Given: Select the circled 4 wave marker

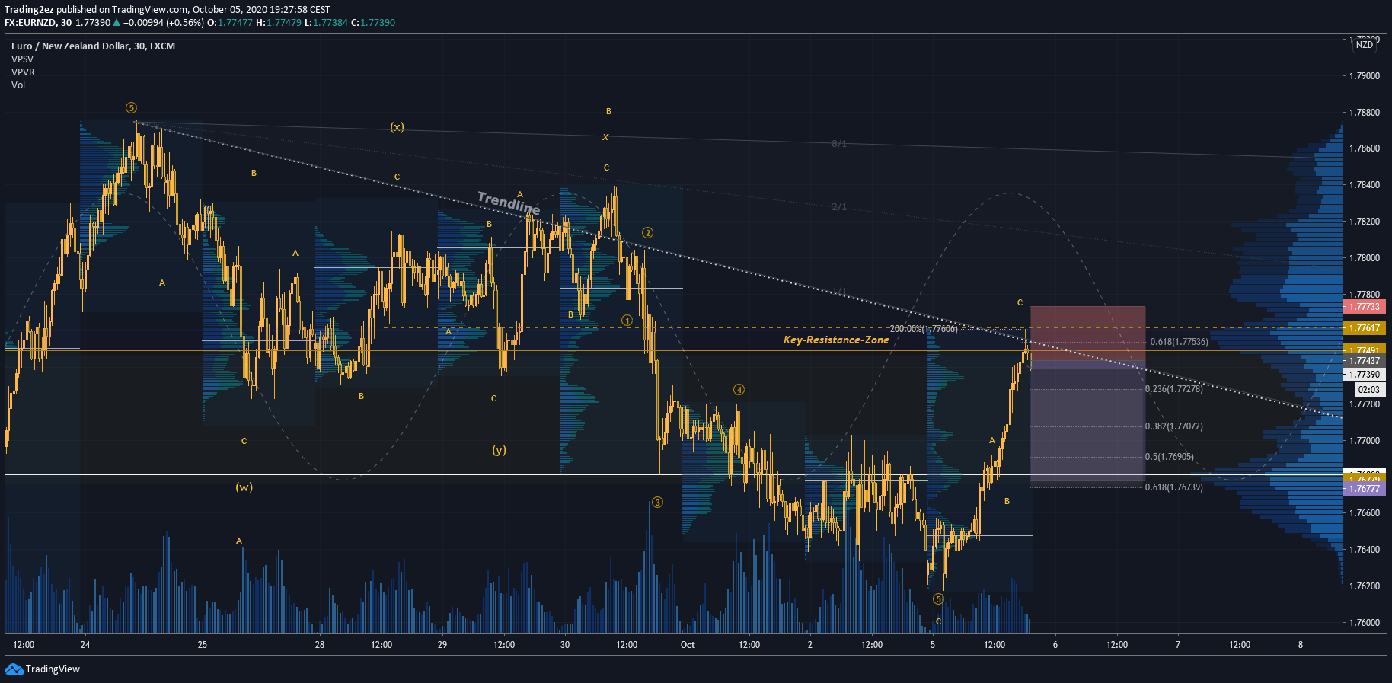Looking at the screenshot, I should click(x=739, y=390).
